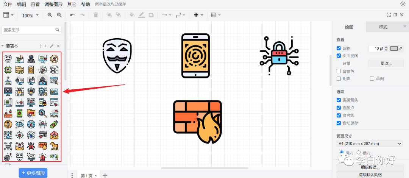Add a new page with plus button
Screen dimensions: 409x178
point(105,175)
